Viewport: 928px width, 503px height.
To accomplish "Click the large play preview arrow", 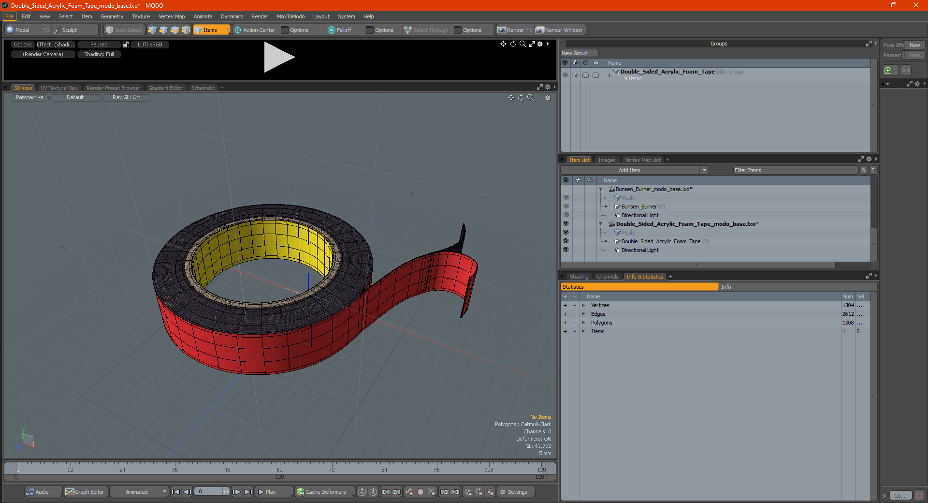I will (278, 57).
